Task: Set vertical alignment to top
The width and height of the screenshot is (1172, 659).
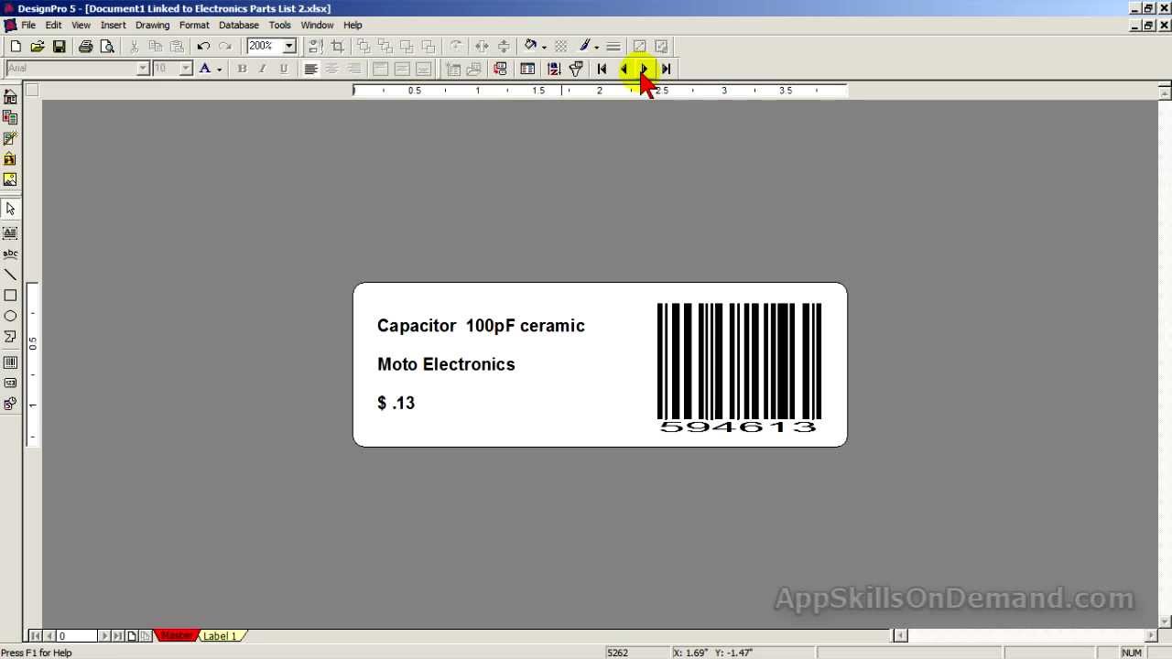Action: 381,69
